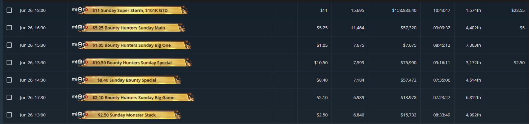
Task: Click the micro badge next to $2.50 Sunday Monster Stack
Action: coord(80,114)
